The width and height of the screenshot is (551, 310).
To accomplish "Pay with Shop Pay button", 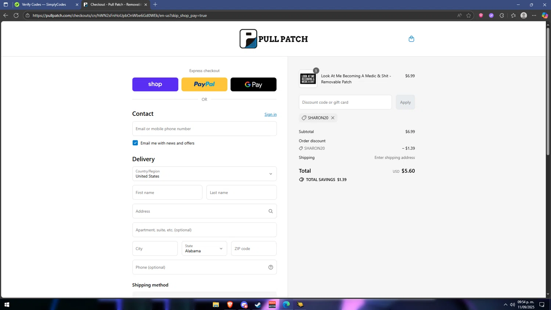I will tap(155, 84).
